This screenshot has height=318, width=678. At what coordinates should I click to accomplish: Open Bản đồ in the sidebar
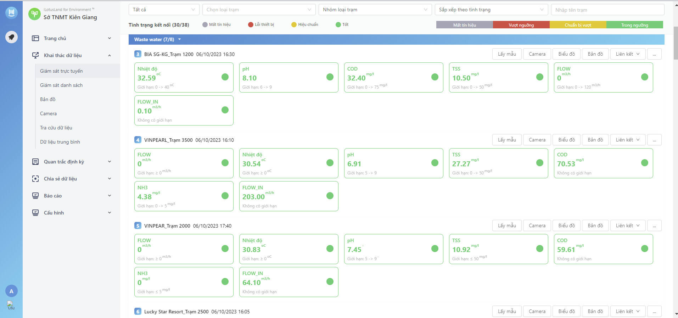[x=78, y=99]
